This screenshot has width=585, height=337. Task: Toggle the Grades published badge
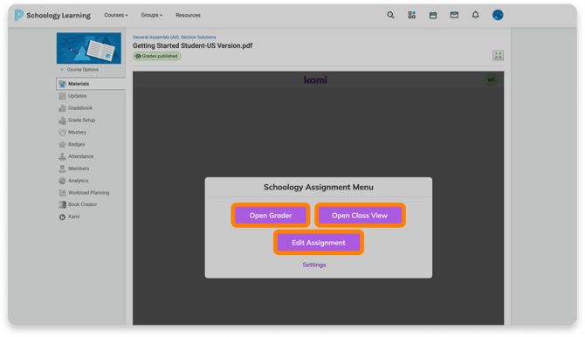click(156, 56)
